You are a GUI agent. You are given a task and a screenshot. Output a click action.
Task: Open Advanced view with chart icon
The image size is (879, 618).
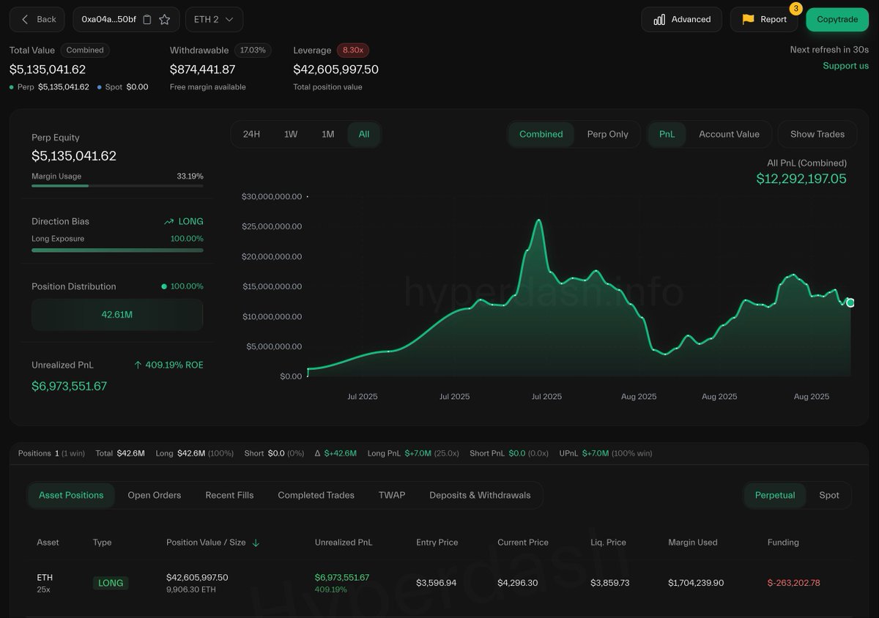pyautogui.click(x=681, y=19)
